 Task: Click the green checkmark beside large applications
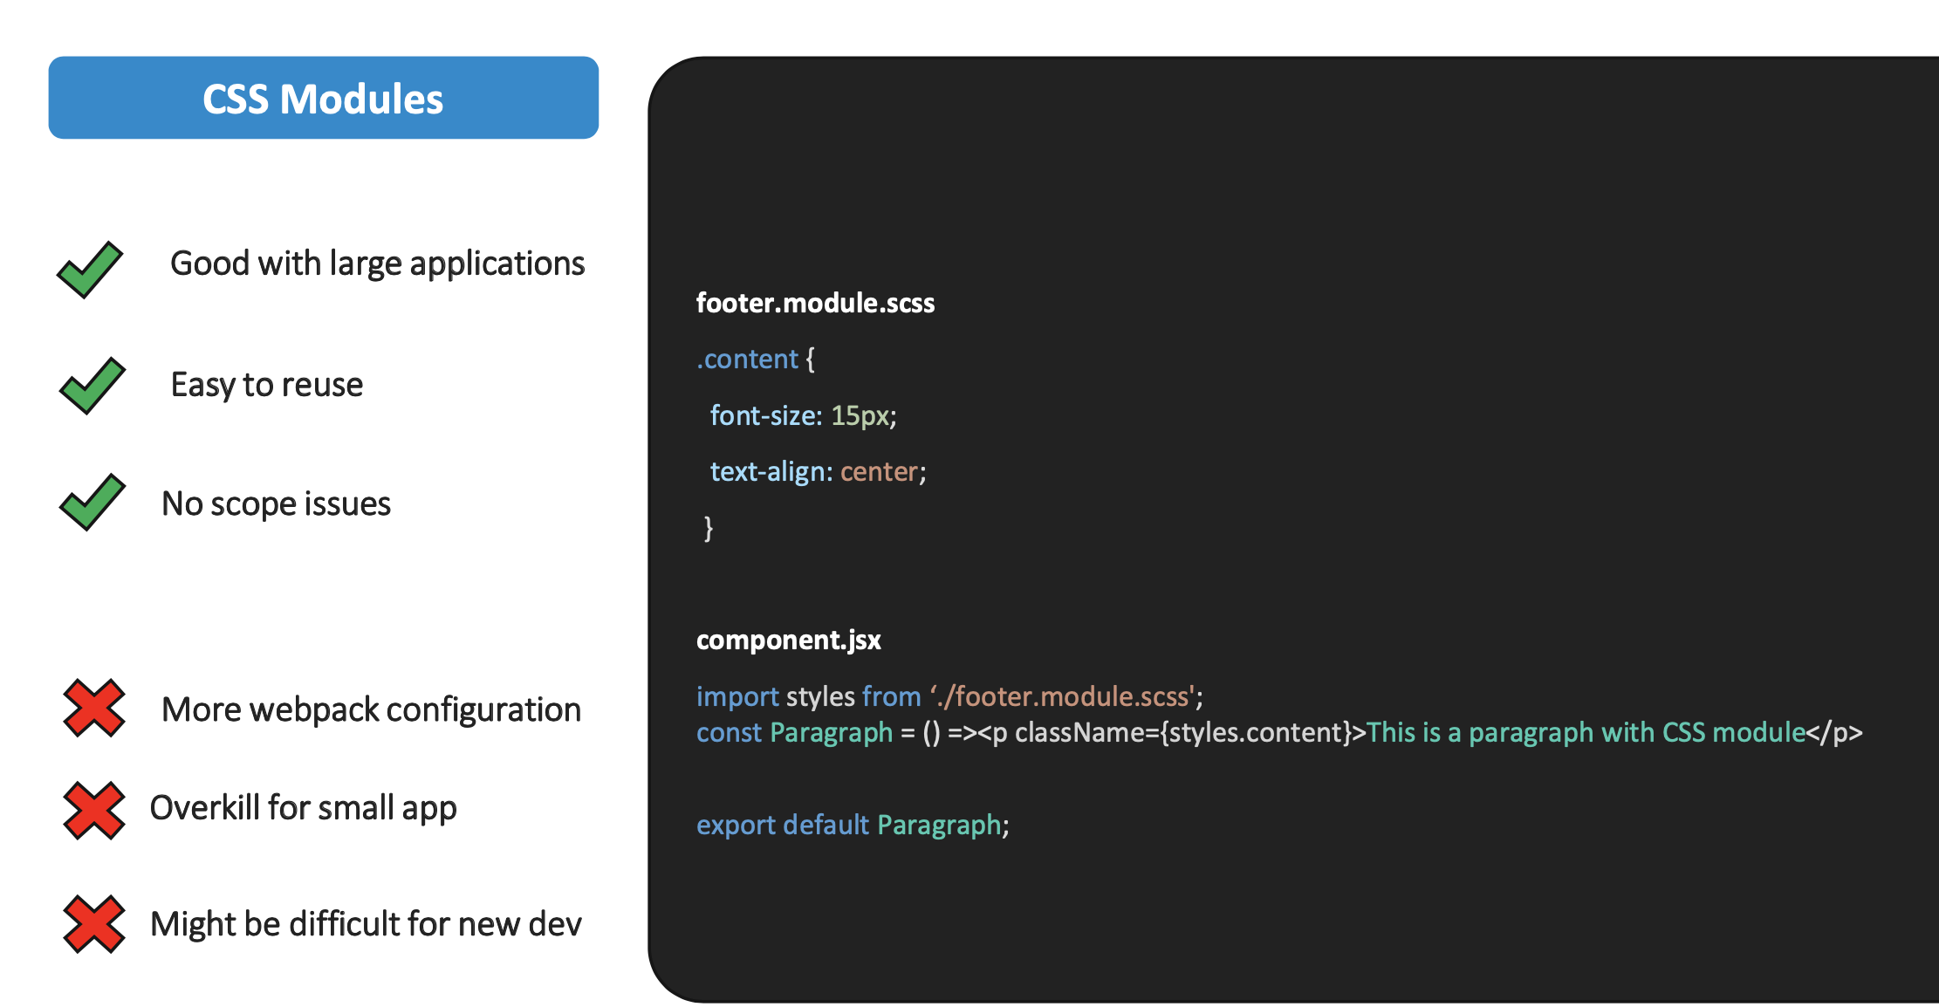[x=90, y=270]
